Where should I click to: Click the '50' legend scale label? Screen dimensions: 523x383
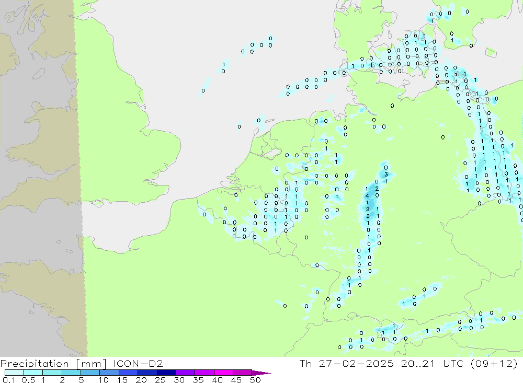tap(256, 380)
